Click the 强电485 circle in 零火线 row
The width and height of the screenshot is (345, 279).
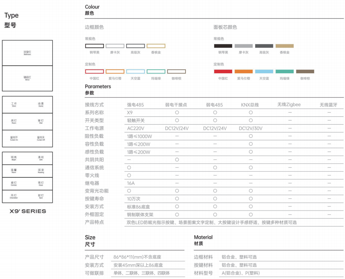coord(129,175)
